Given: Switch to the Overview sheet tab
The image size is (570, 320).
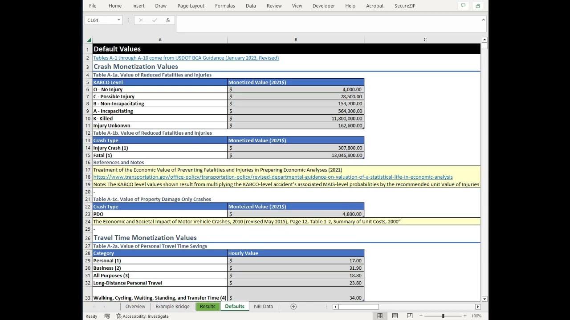Looking at the screenshot, I should tap(135, 306).
